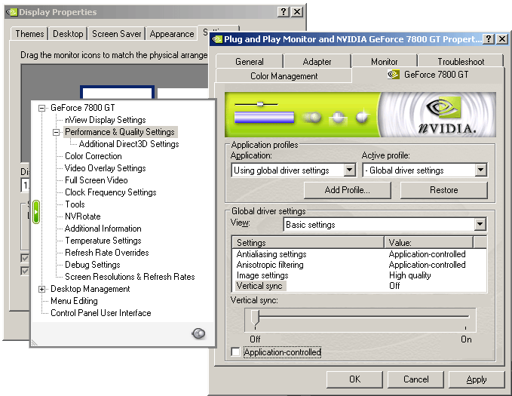Click the OK button
This screenshot has width=512, height=396.
point(354,379)
